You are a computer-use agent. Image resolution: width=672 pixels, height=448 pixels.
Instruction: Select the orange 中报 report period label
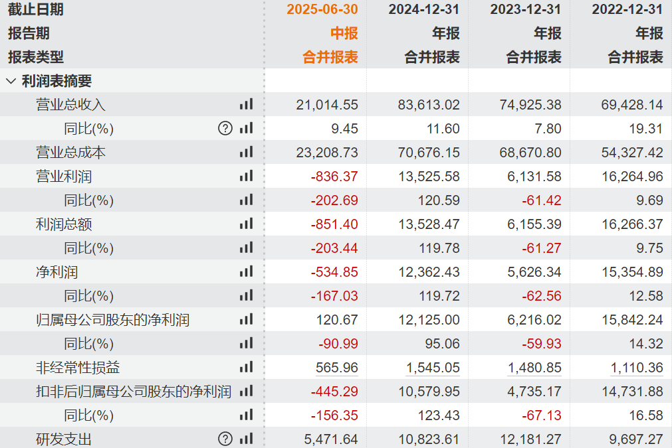(344, 33)
